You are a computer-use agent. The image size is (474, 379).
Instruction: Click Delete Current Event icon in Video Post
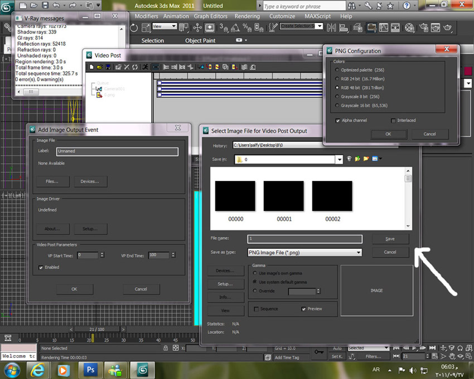127,67
